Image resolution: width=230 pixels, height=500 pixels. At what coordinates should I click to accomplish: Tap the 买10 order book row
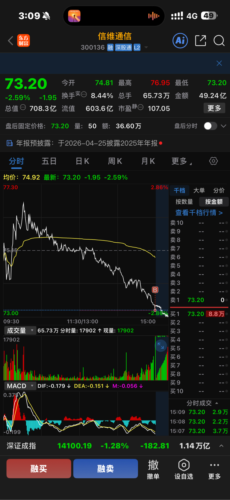[x=199, y=391]
